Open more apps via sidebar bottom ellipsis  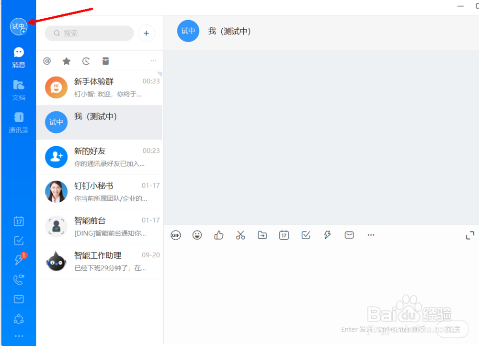[x=19, y=335]
